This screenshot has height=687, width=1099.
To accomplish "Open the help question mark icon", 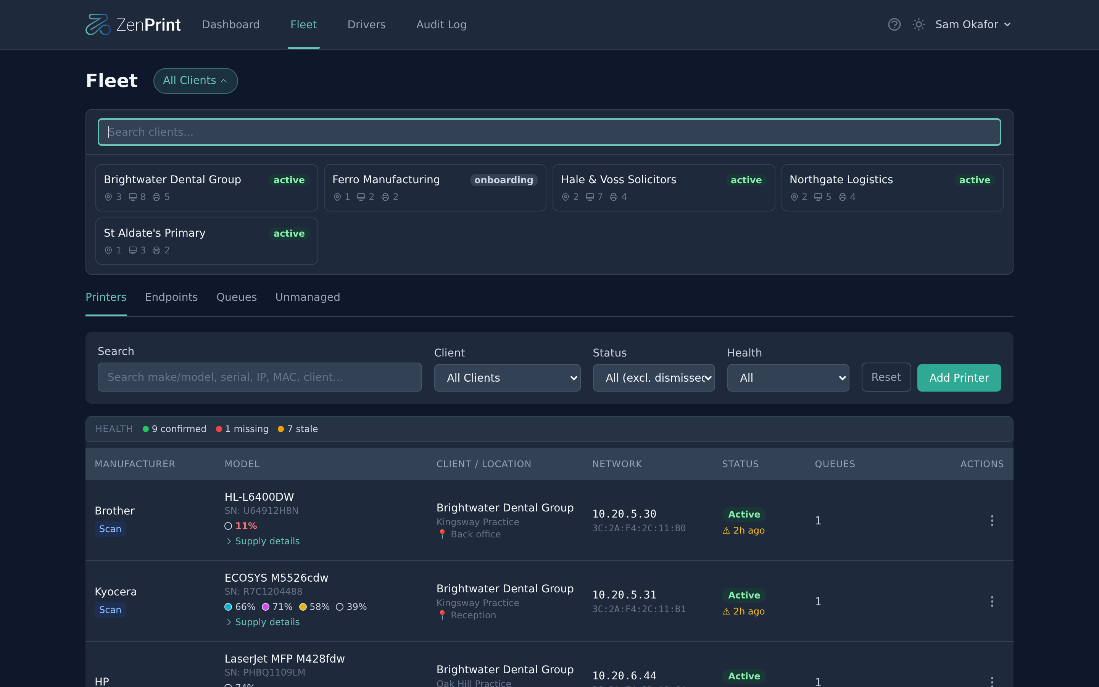I will click(894, 24).
